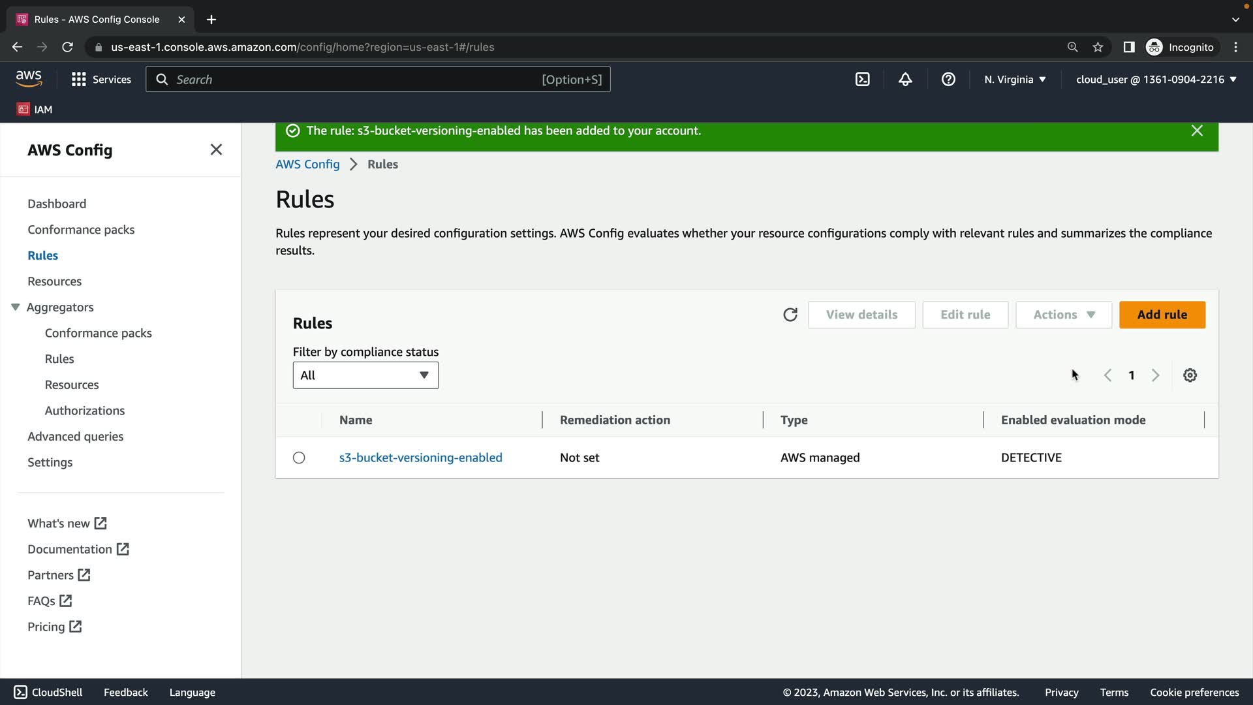1253x705 pixels.
Task: Open table preferences gear icon
Action: click(1190, 375)
